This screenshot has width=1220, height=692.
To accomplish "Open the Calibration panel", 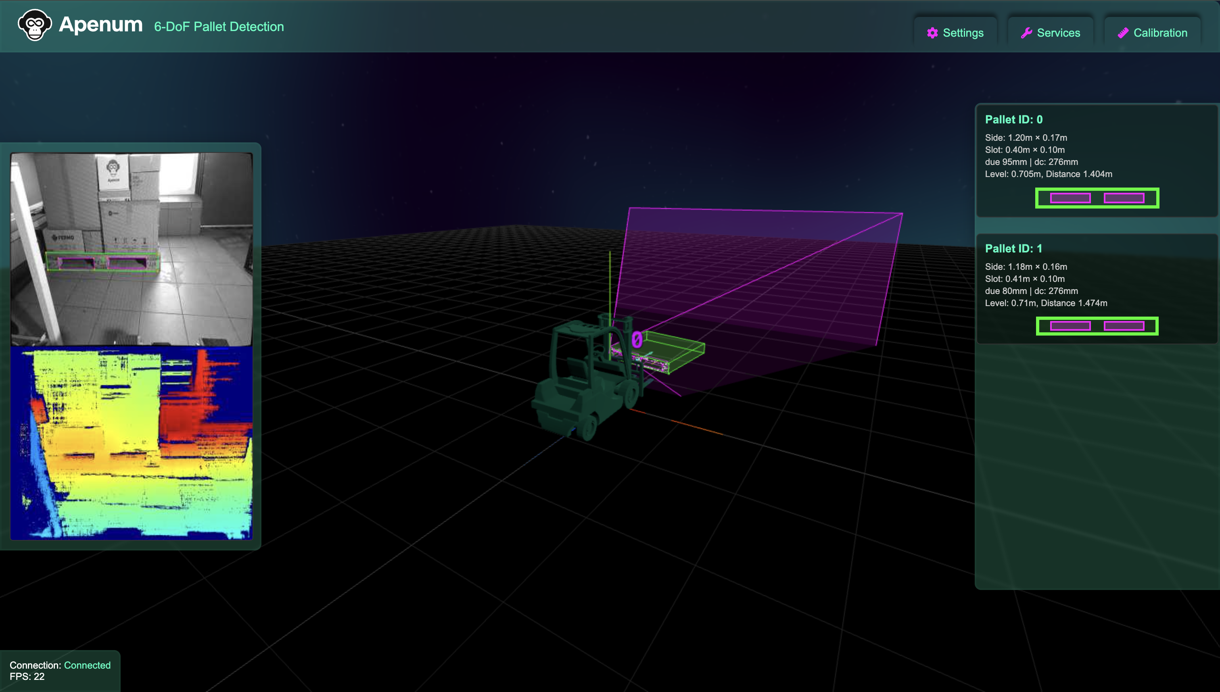I will click(x=1153, y=33).
